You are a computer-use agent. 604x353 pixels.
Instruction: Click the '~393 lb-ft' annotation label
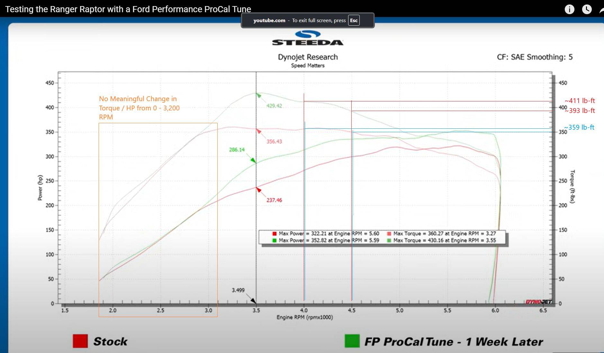580,111
